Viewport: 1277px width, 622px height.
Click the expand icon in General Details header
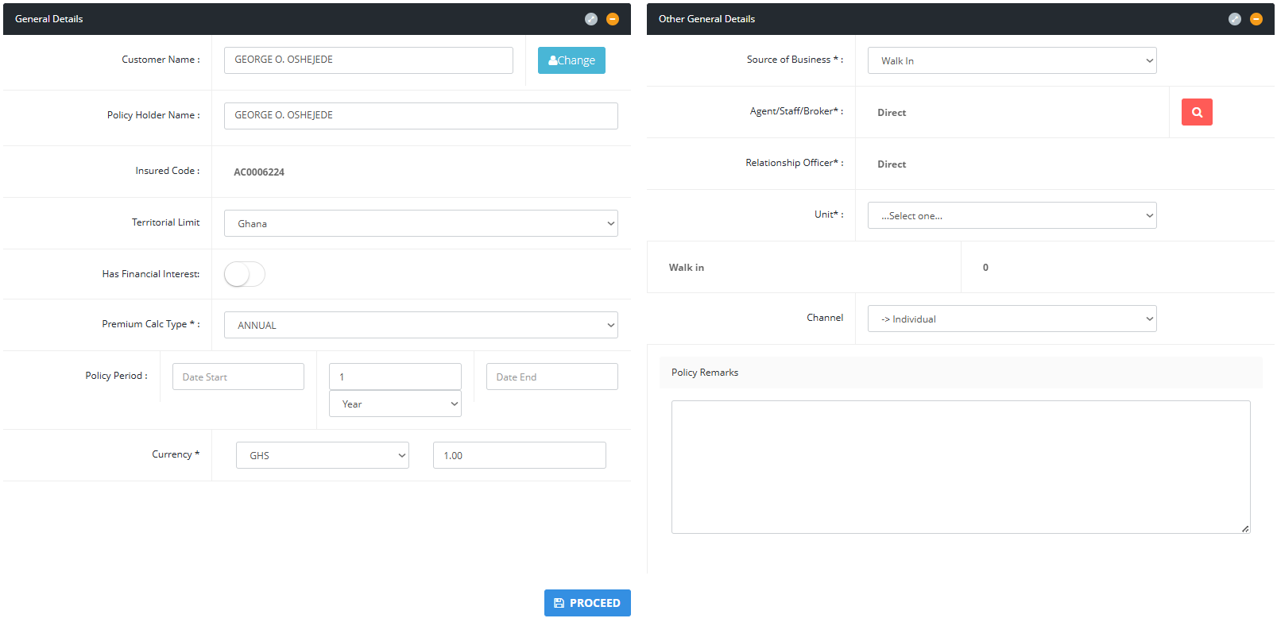[x=590, y=19]
